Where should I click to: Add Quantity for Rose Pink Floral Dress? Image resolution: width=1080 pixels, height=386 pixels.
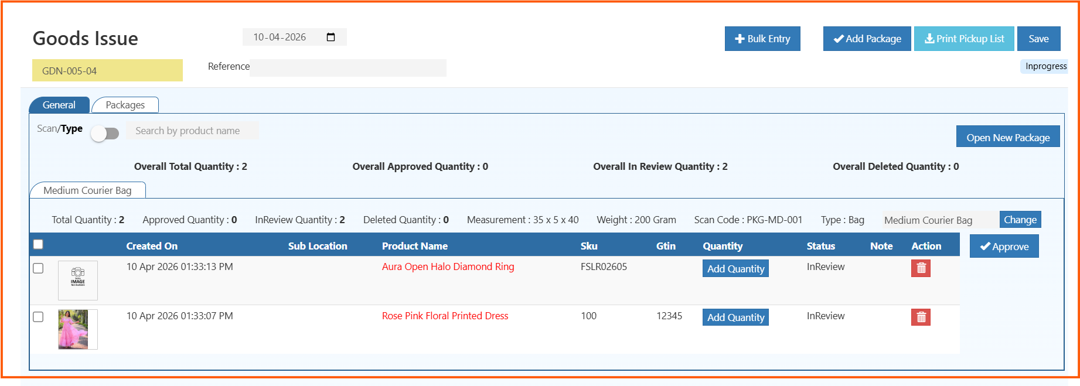[x=735, y=317]
